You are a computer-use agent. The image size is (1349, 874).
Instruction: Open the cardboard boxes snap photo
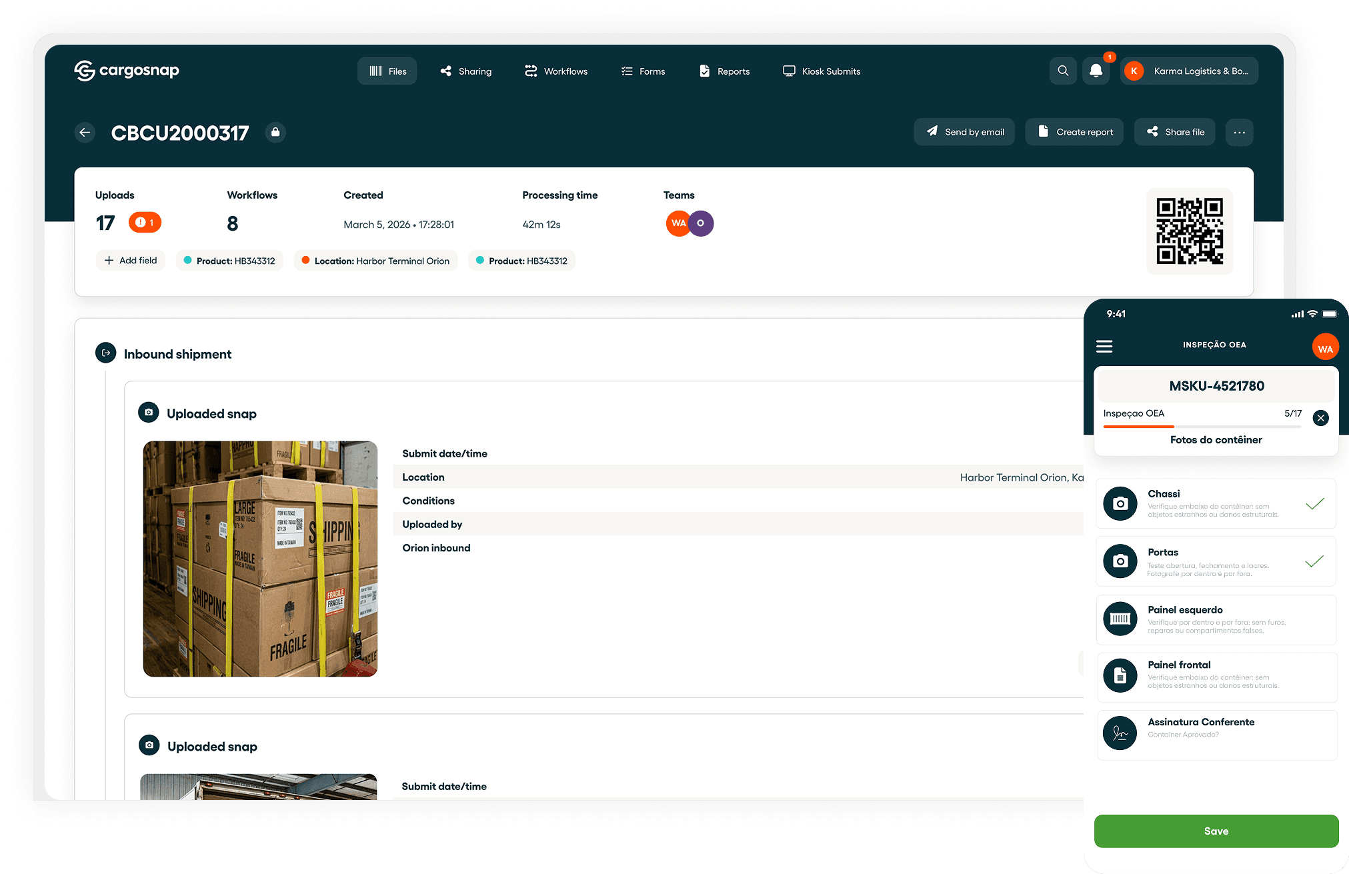click(x=260, y=559)
